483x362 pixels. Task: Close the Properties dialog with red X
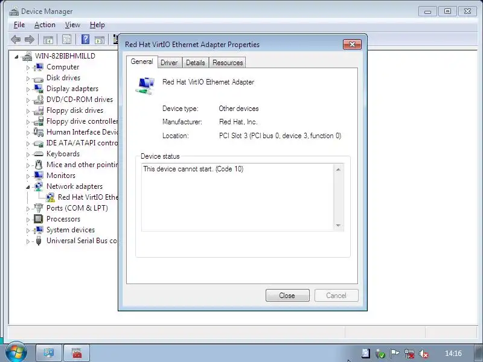pyautogui.click(x=352, y=44)
